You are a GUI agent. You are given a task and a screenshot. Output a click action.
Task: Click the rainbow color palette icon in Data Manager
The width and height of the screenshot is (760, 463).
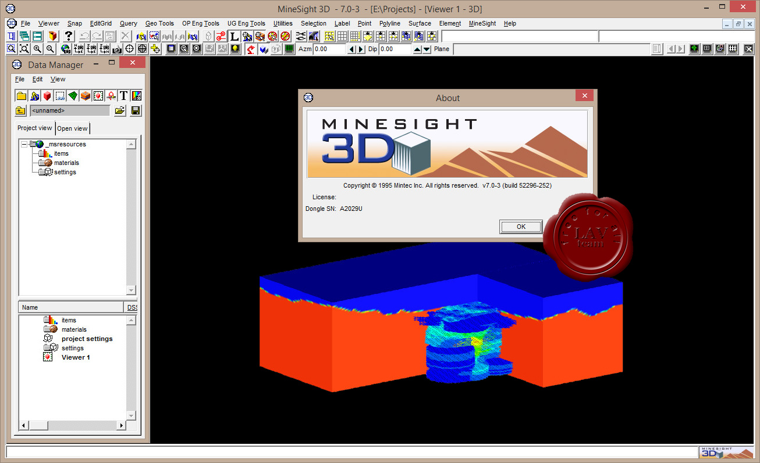click(137, 96)
